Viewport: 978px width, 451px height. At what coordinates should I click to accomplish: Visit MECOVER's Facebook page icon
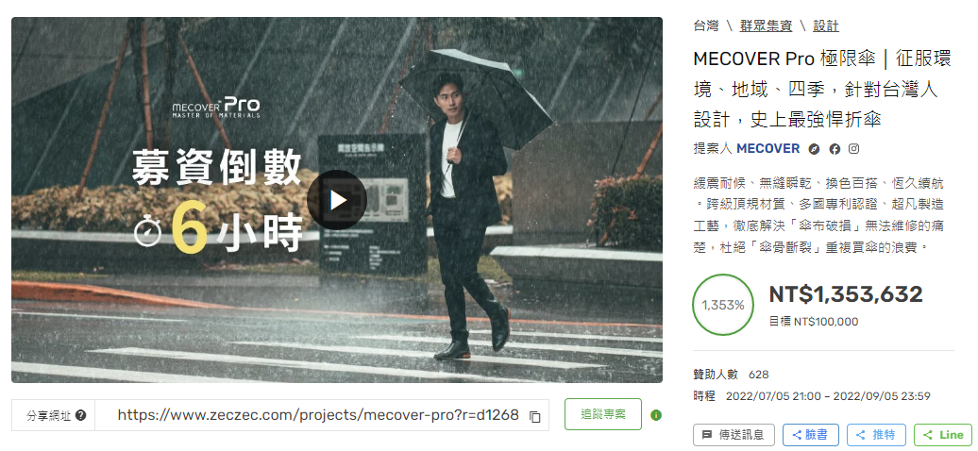[835, 149]
